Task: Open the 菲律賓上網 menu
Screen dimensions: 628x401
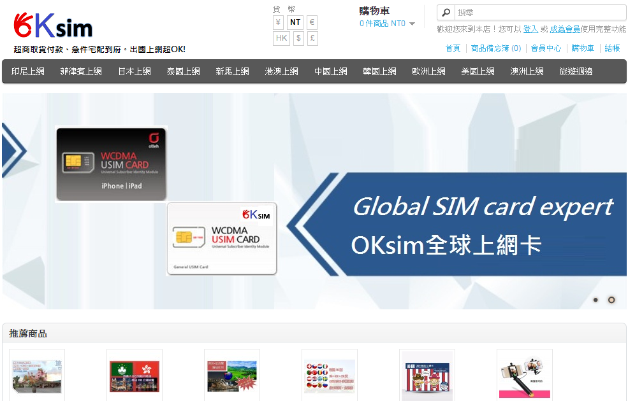Action: [x=81, y=71]
